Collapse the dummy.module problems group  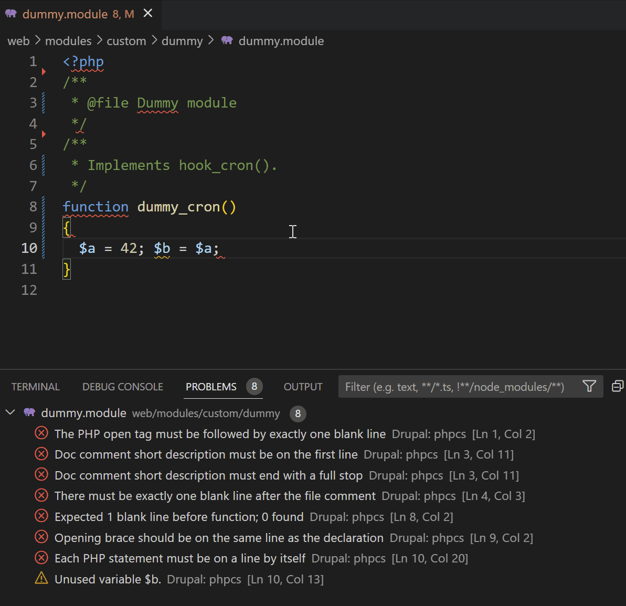click(x=10, y=412)
